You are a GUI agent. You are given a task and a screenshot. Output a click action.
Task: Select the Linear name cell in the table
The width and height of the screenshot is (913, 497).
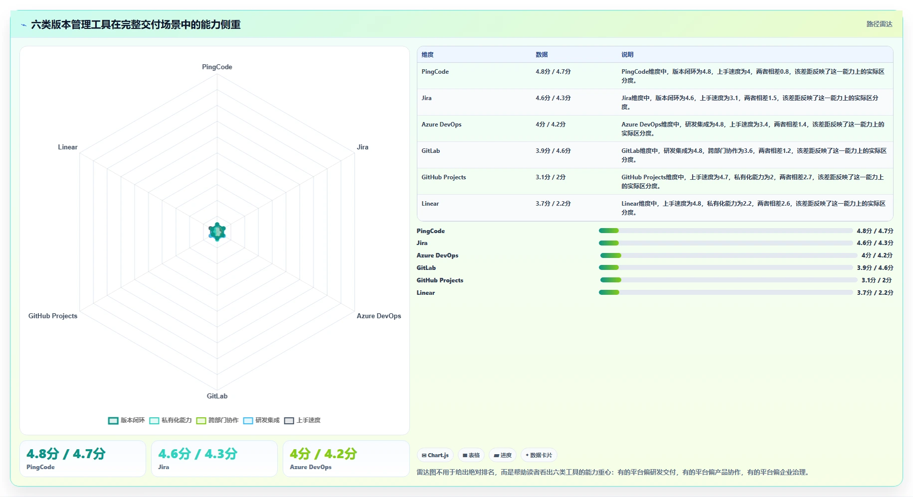474,208
